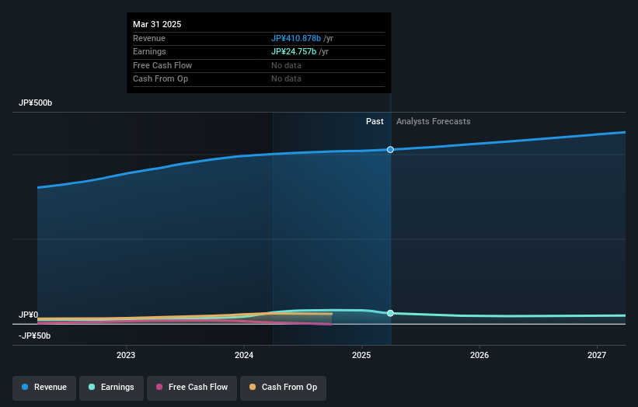Click the Earnings tooltip row label
The width and height of the screenshot is (638, 407).
[149, 51]
